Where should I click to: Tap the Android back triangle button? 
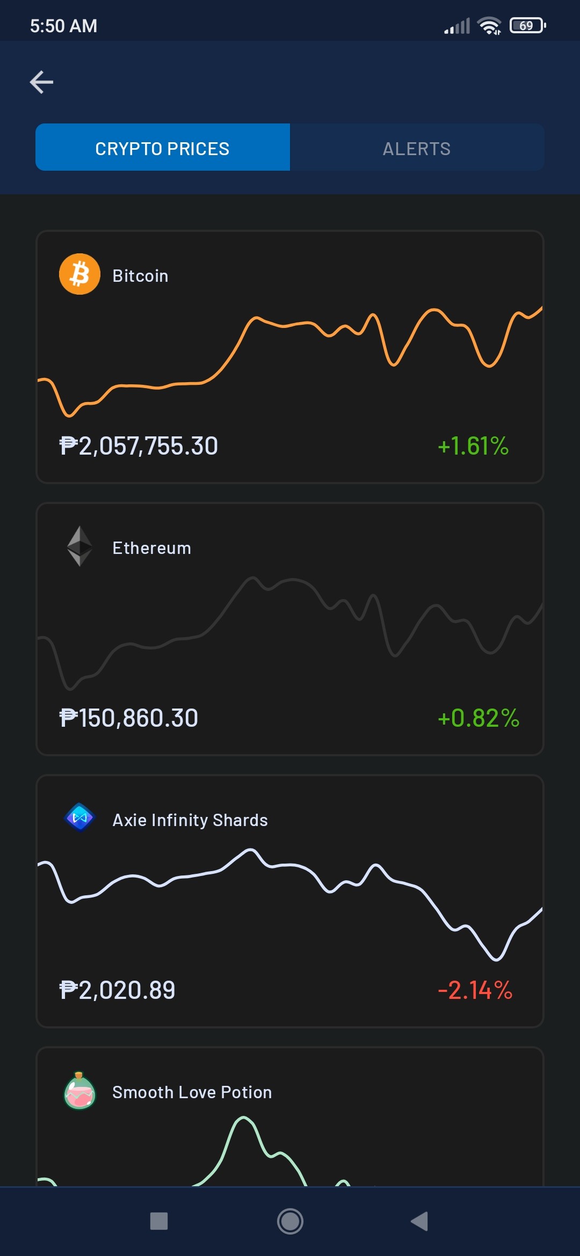coord(419,1221)
